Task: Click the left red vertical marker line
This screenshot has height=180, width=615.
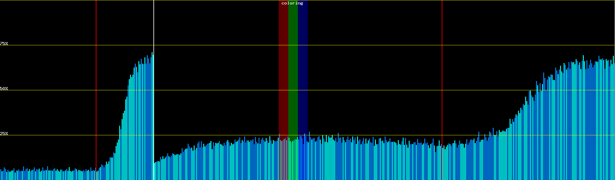Action: 96,75
